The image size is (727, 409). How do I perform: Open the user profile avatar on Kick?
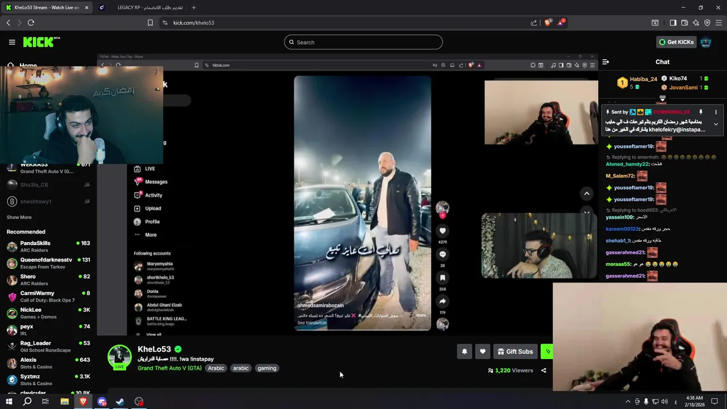pos(705,42)
